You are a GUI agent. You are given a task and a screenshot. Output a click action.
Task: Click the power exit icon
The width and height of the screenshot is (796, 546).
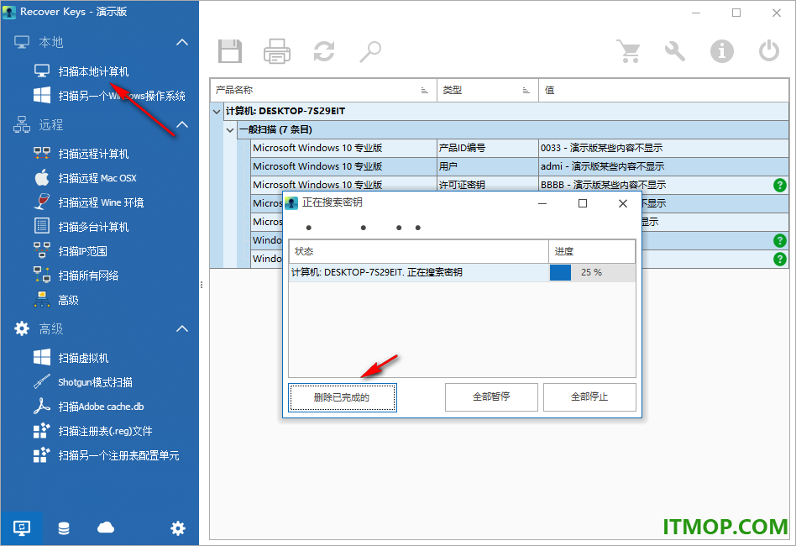[x=768, y=51]
